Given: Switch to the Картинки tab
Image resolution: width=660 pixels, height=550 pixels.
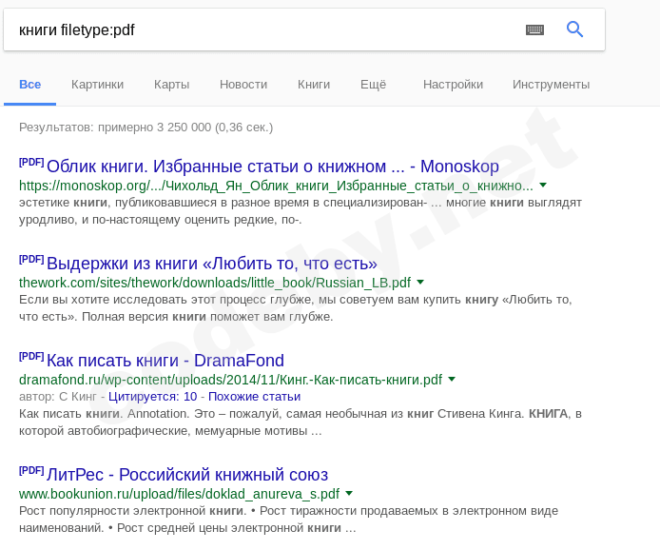Looking at the screenshot, I should click(x=97, y=84).
